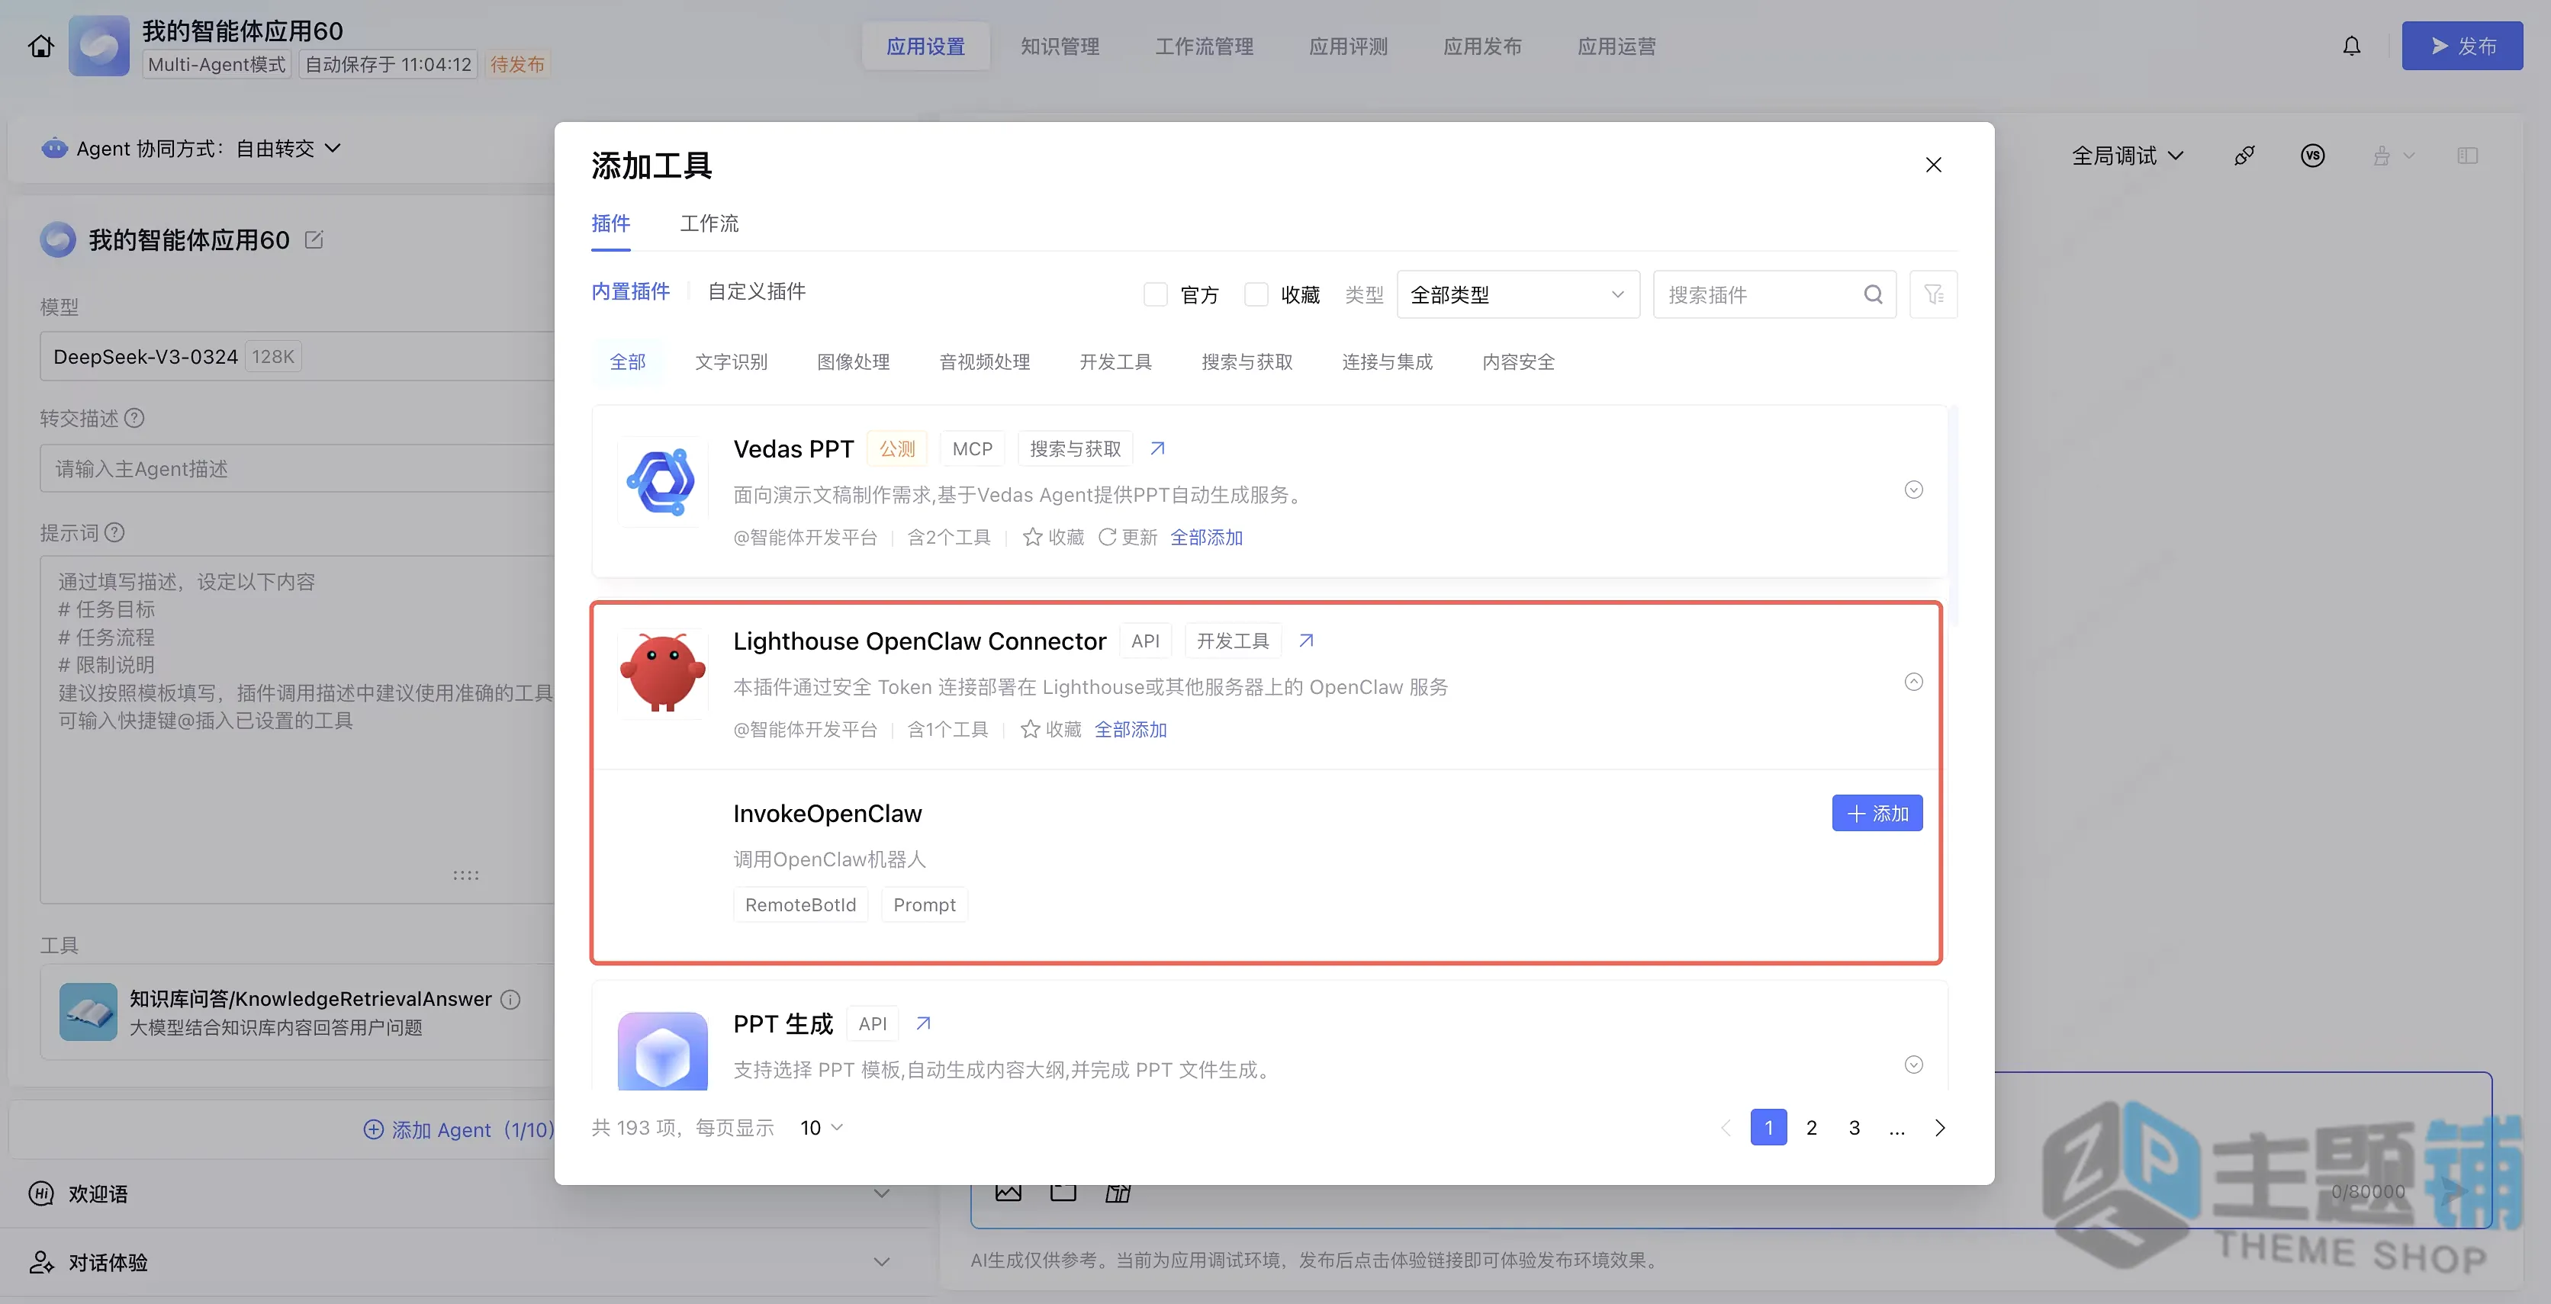Screen dimensions: 2551x1304
Task: Star Vedas PPT with 收藏
Action: 1054,537
